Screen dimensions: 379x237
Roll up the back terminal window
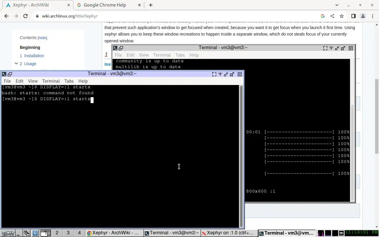point(331,48)
